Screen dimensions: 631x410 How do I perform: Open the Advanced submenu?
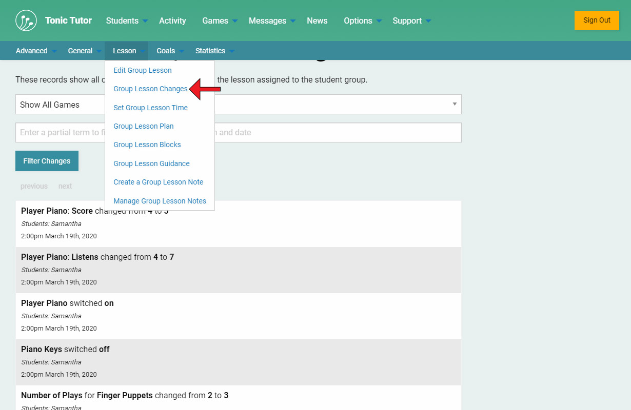(x=36, y=51)
